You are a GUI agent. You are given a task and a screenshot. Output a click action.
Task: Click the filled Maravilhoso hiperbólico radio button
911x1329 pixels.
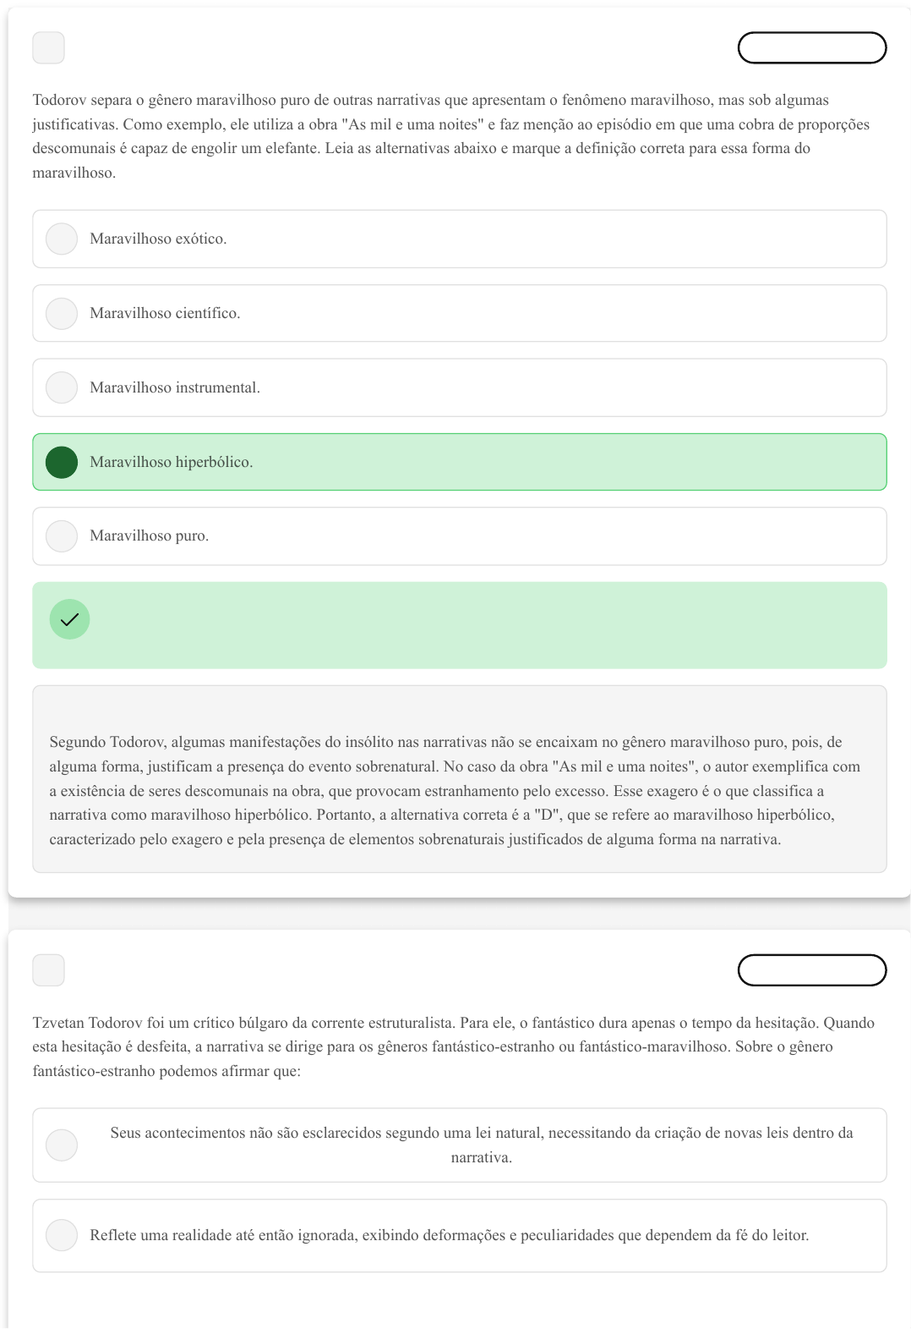(x=62, y=462)
